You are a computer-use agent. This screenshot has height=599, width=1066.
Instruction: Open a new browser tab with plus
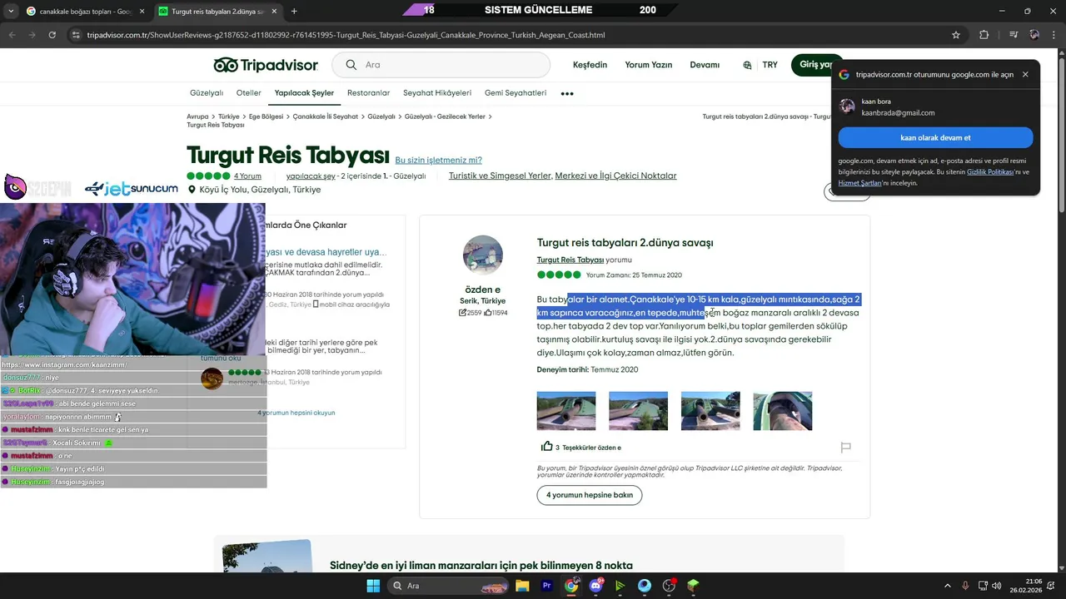point(294,11)
